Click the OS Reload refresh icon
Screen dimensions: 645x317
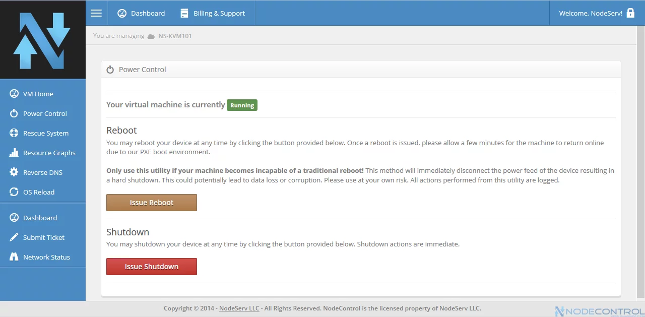14,192
